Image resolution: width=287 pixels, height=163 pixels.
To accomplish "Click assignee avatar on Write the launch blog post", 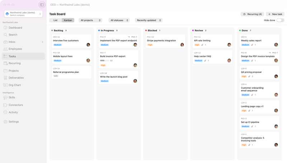I will (135, 81).
